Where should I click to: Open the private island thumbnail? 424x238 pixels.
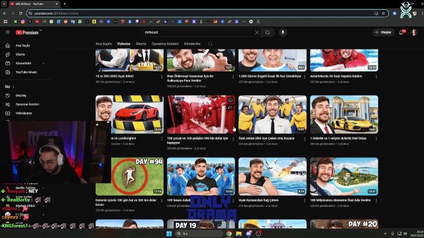click(344, 177)
